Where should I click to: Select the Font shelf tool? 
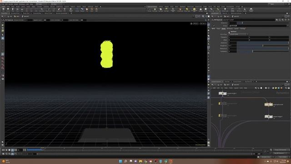click(x=65, y=10)
